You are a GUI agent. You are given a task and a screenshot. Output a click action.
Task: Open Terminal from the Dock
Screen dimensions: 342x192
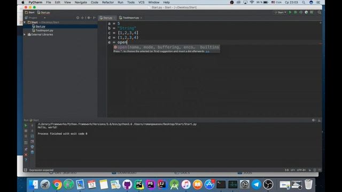[x=221, y=185]
